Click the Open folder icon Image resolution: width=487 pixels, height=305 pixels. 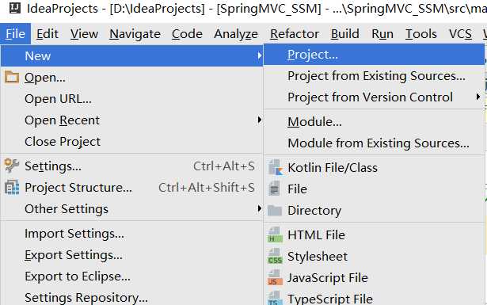coord(12,77)
